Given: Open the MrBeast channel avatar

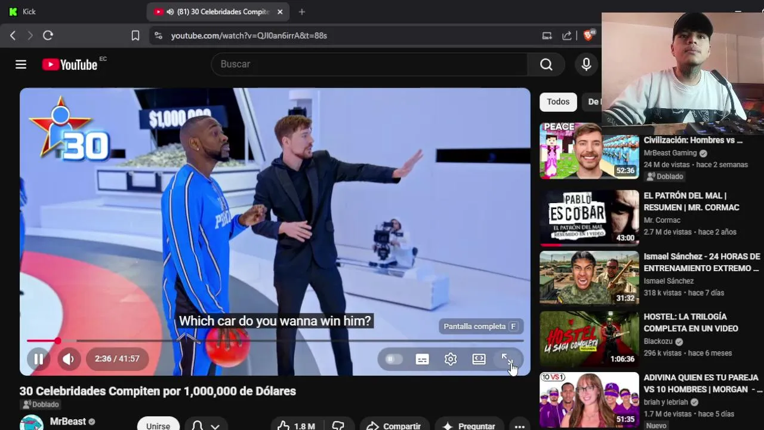Looking at the screenshot, I should point(31,423).
